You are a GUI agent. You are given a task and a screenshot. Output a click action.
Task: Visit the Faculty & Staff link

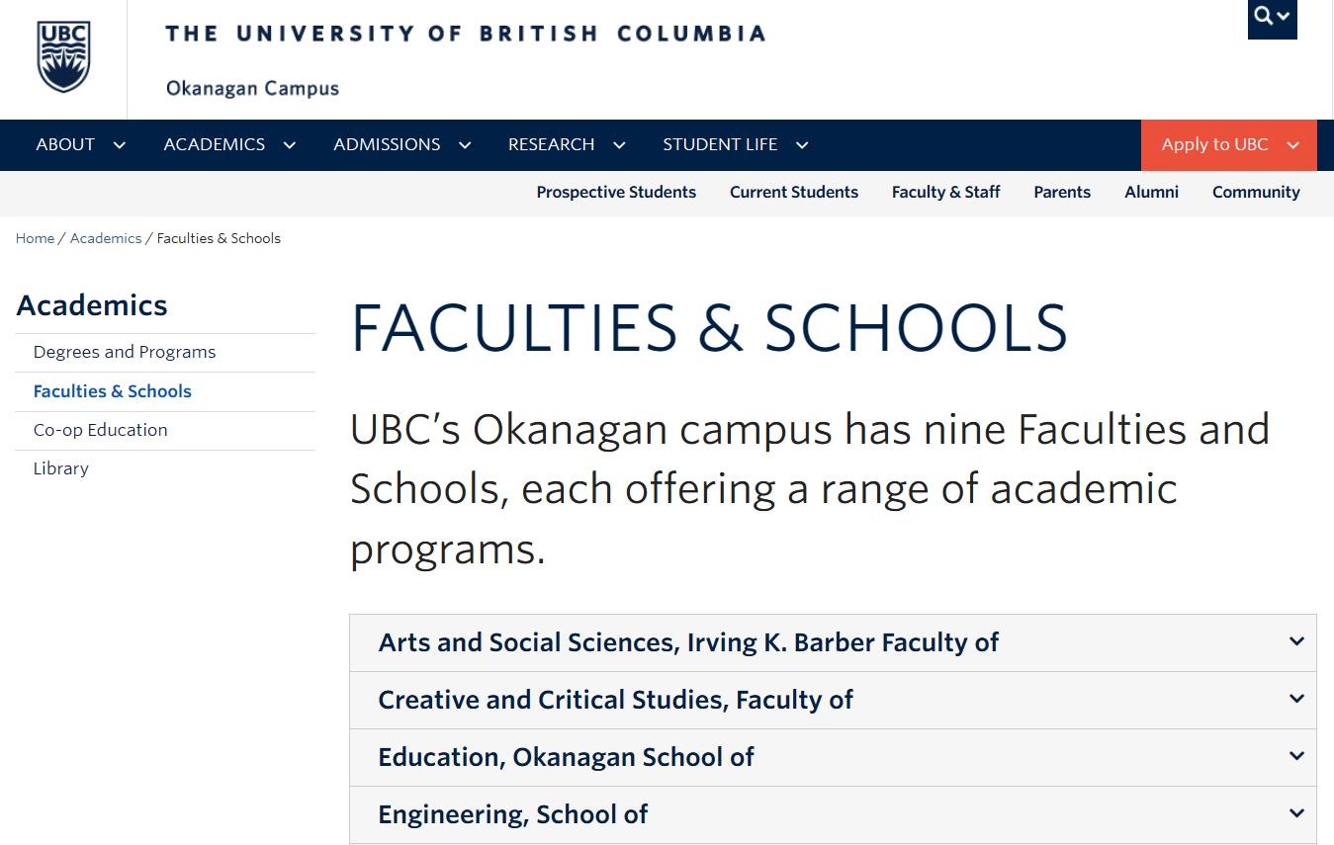(945, 192)
